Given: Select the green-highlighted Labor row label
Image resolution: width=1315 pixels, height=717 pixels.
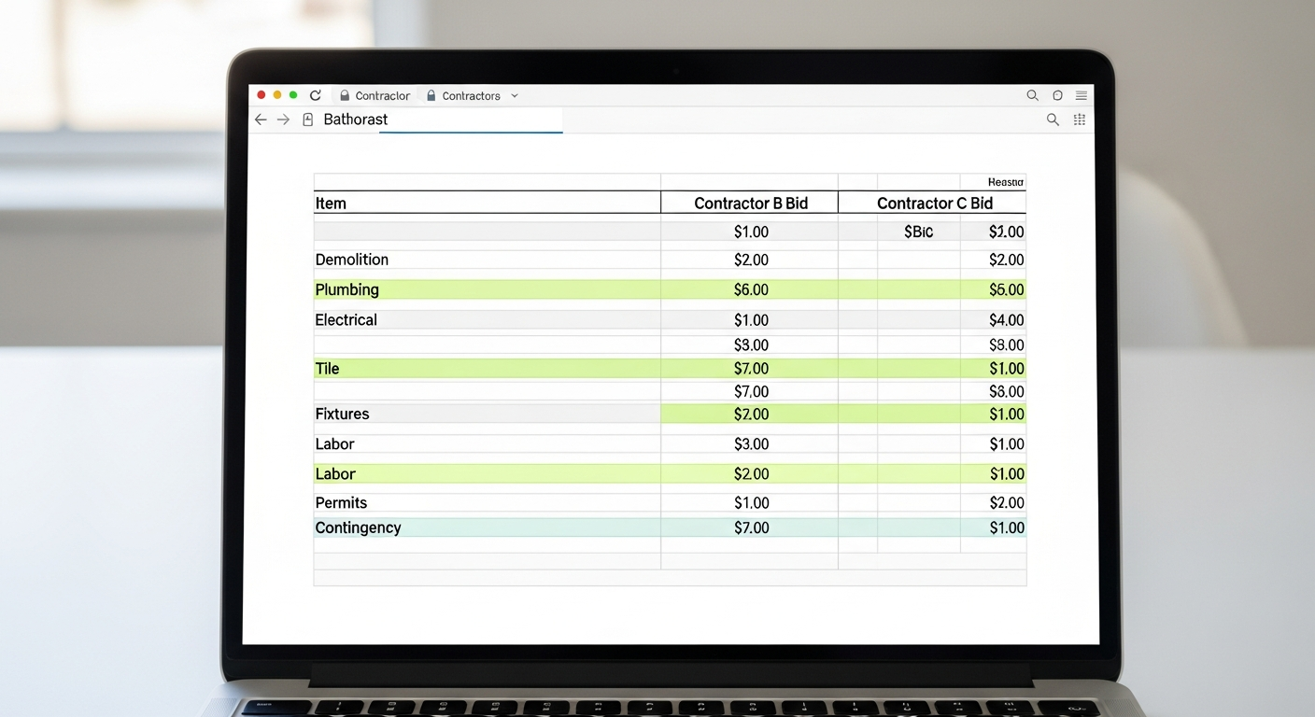Looking at the screenshot, I should point(335,473).
